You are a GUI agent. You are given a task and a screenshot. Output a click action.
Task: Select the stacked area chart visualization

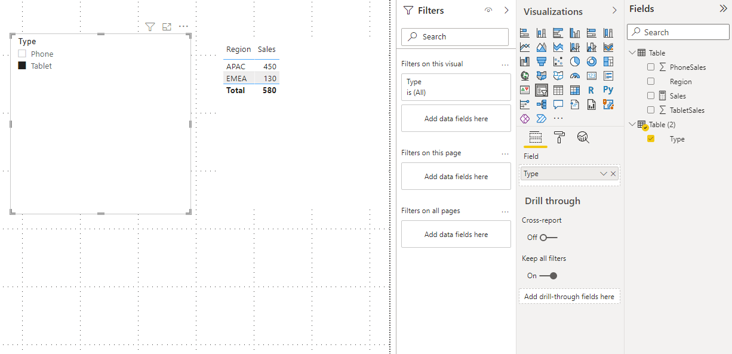click(558, 47)
